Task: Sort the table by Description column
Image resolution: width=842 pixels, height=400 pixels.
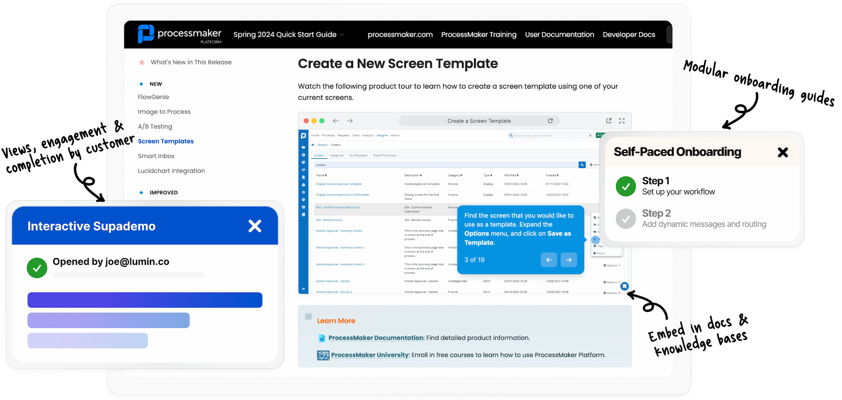Action: (x=413, y=175)
